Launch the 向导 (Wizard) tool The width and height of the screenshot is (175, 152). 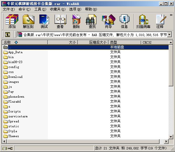pyautogui.click(x=108, y=21)
